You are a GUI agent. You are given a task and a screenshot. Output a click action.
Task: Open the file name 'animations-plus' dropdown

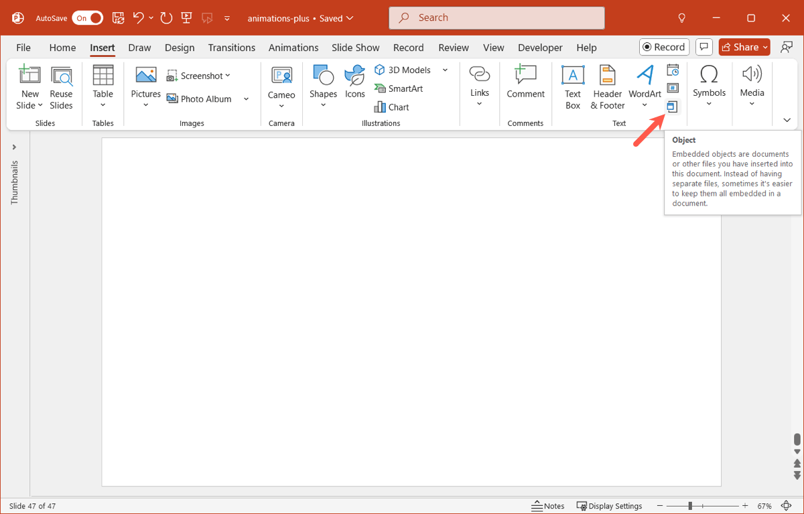300,18
